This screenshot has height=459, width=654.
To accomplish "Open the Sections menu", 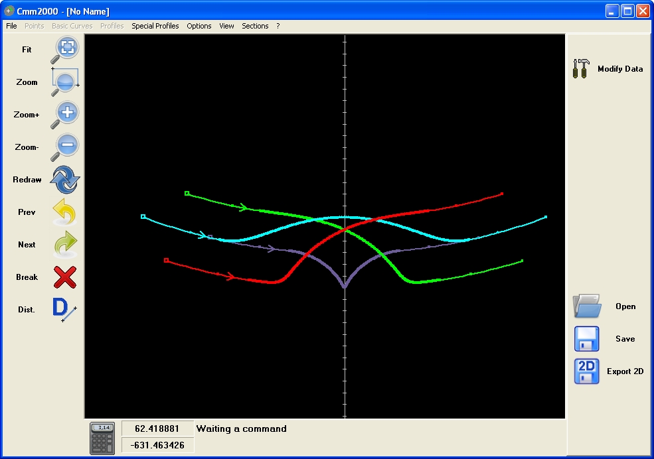I will (255, 26).
